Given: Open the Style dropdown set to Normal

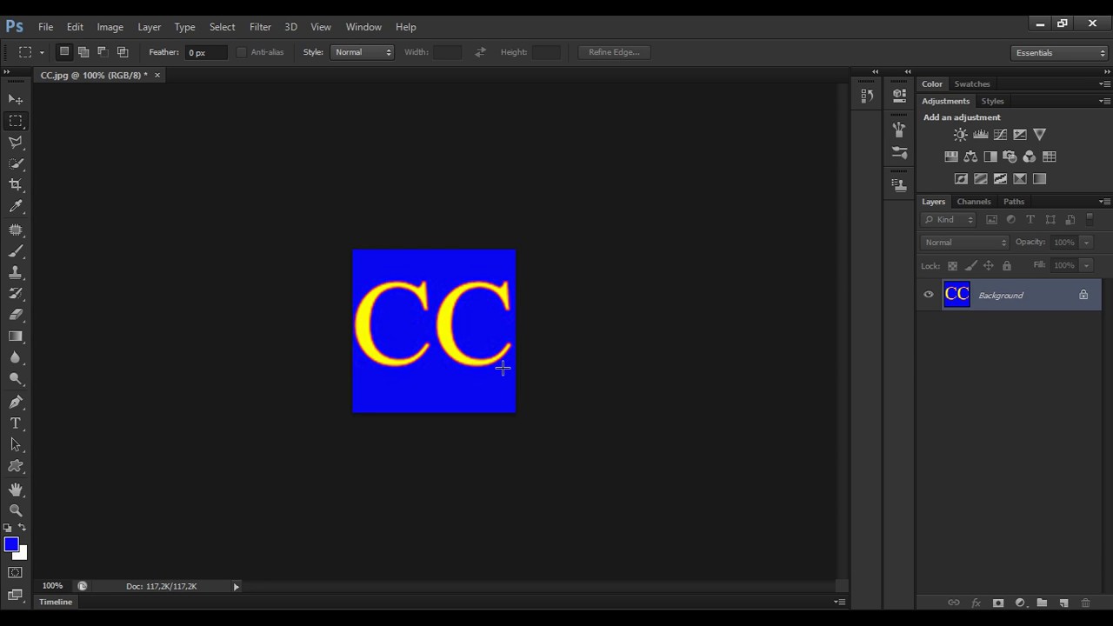Looking at the screenshot, I should [363, 52].
